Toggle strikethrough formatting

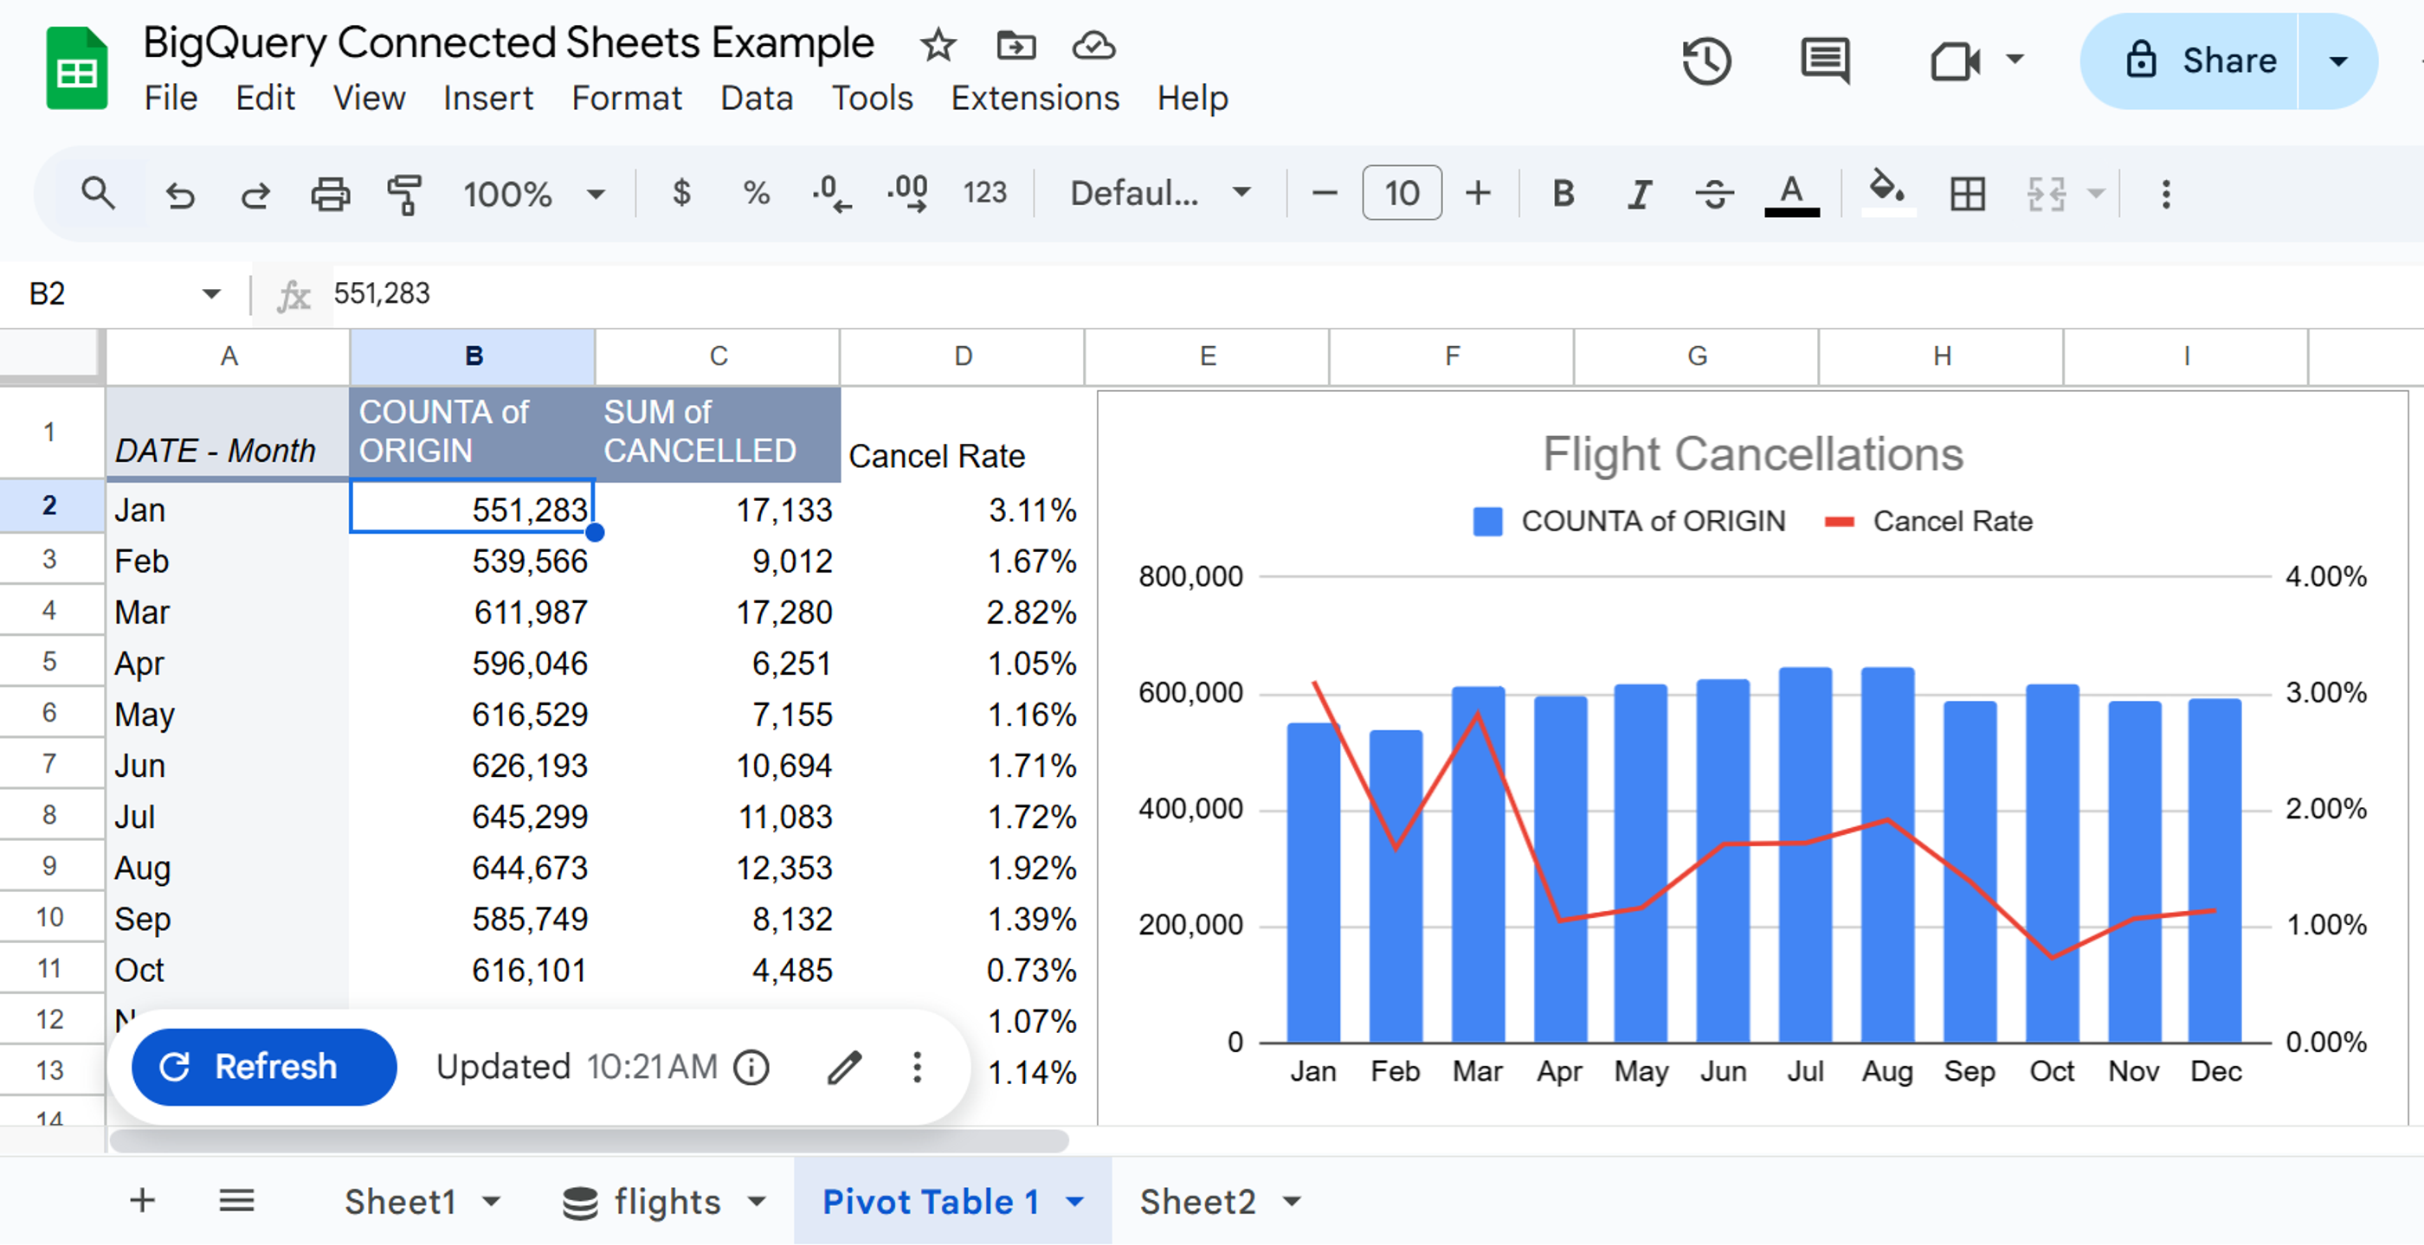click(x=1714, y=194)
